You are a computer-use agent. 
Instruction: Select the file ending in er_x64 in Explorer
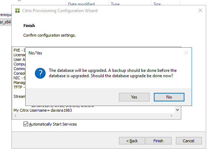5,22
